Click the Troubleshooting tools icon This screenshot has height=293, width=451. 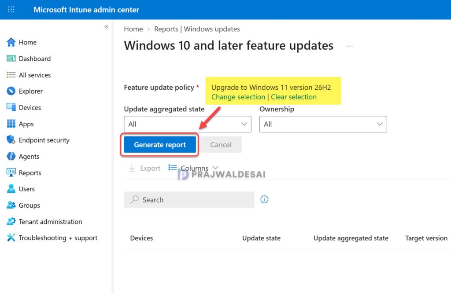click(11, 238)
